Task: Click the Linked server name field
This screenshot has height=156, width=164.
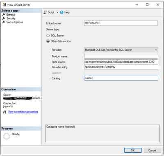Action: [121, 23]
